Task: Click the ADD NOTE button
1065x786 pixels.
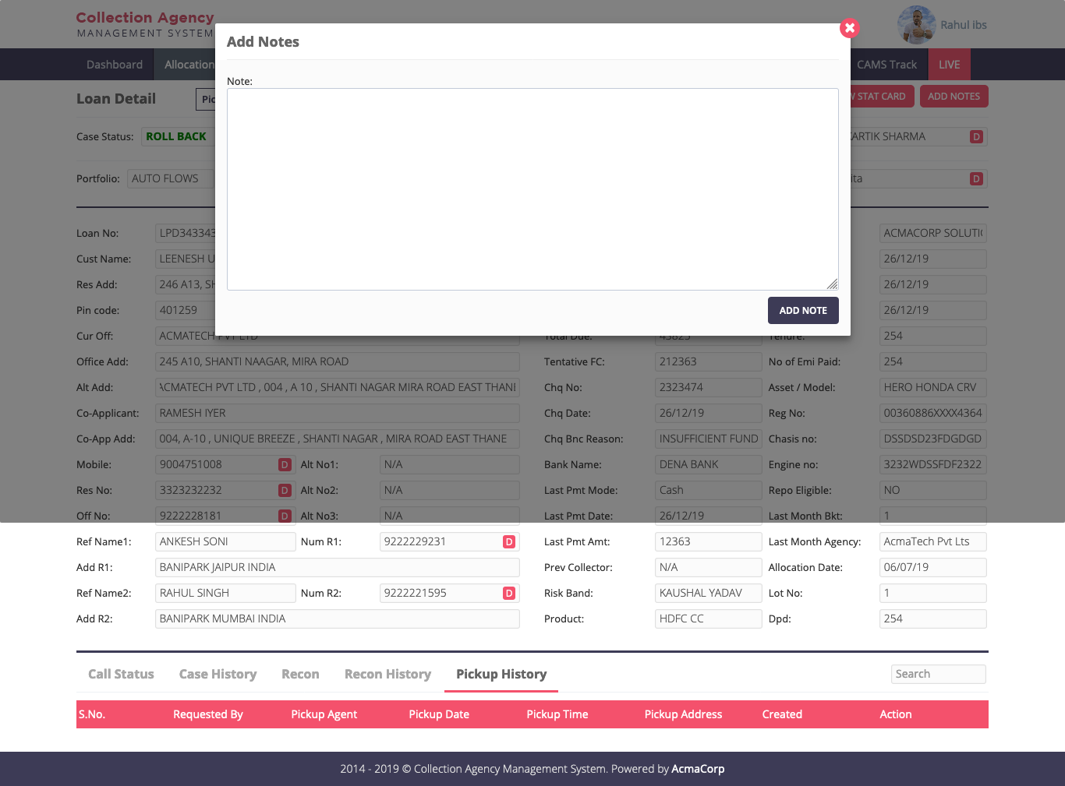Action: pyautogui.click(x=802, y=310)
